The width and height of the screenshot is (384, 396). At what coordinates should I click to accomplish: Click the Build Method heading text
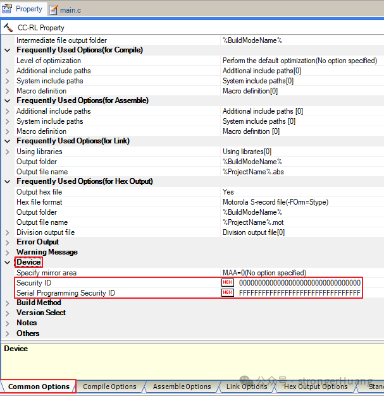pyautogui.click(x=39, y=303)
